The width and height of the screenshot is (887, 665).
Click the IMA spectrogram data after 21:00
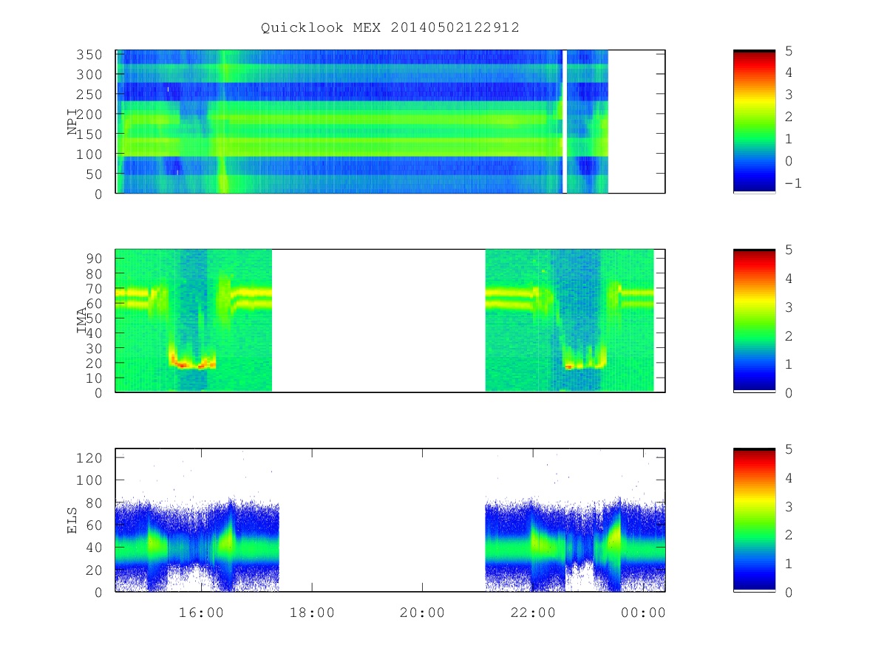569,321
